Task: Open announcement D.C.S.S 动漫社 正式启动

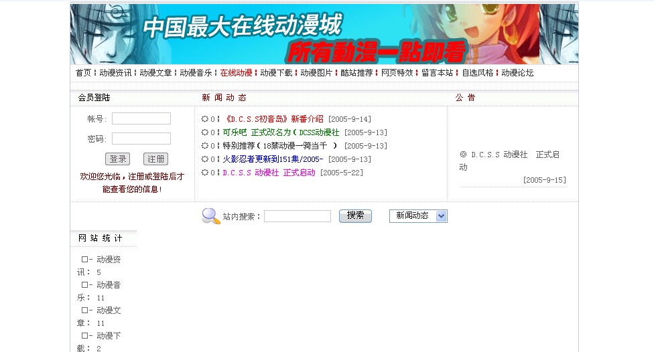Action: [509, 161]
